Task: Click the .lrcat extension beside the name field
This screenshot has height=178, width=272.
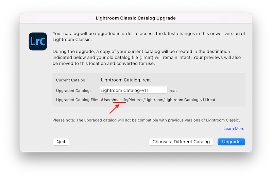Action: (172, 91)
